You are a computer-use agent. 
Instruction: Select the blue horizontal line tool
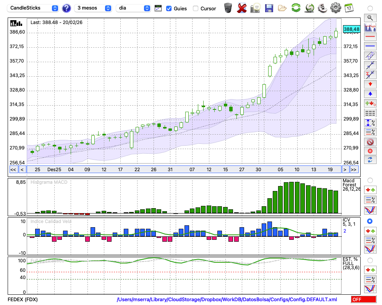(370, 46)
